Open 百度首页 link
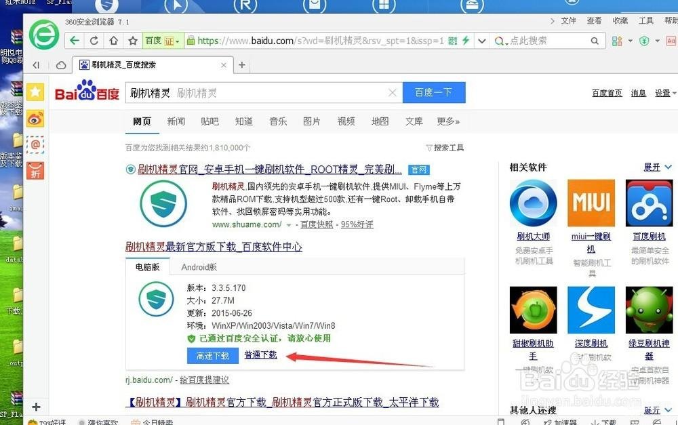Screen dimensions: 678x425 [x=607, y=93]
